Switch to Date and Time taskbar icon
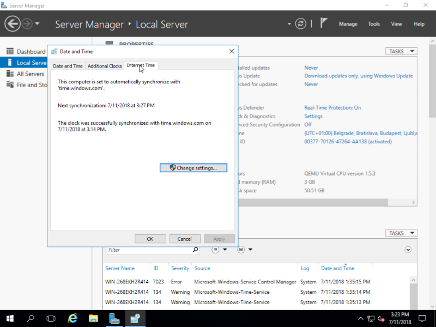The image size is (436, 327). click(x=135, y=318)
